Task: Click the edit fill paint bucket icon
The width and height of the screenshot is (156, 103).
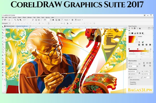Action: [x=139, y=42]
